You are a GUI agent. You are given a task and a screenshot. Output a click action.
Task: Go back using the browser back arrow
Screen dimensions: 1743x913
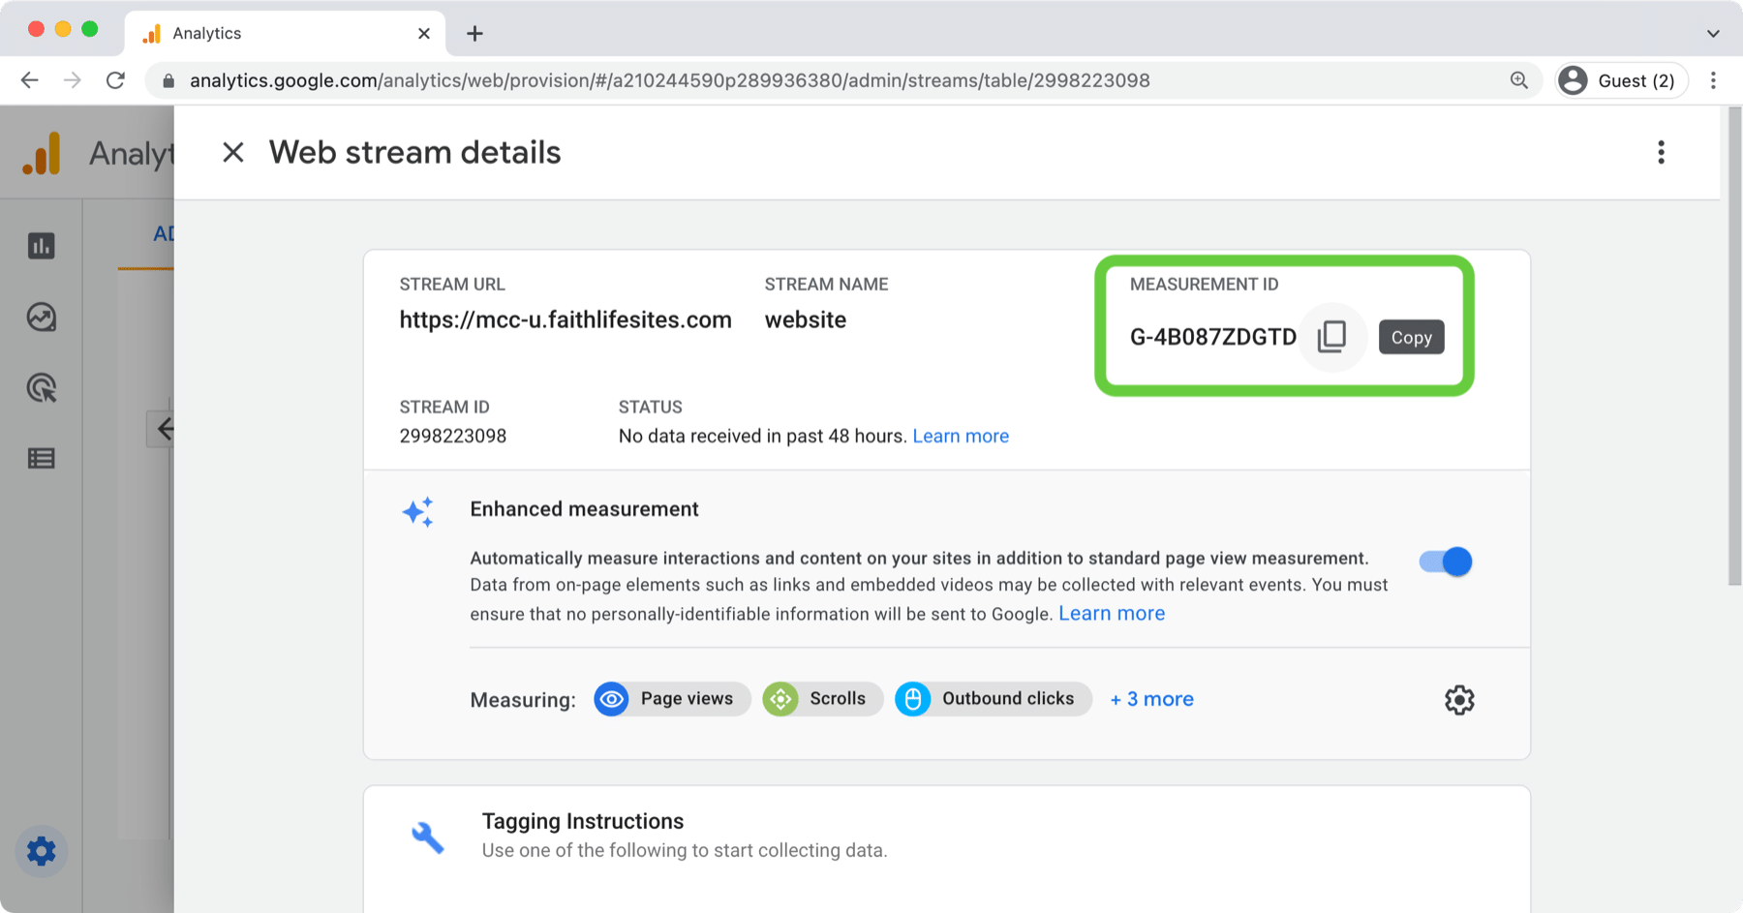tap(30, 80)
